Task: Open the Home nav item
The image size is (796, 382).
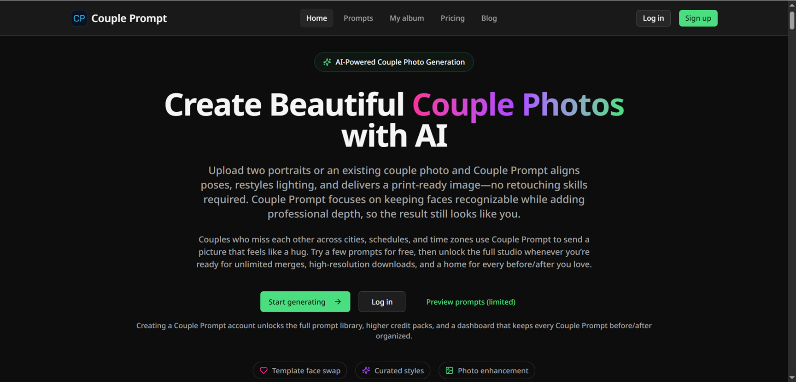Action: 316,18
